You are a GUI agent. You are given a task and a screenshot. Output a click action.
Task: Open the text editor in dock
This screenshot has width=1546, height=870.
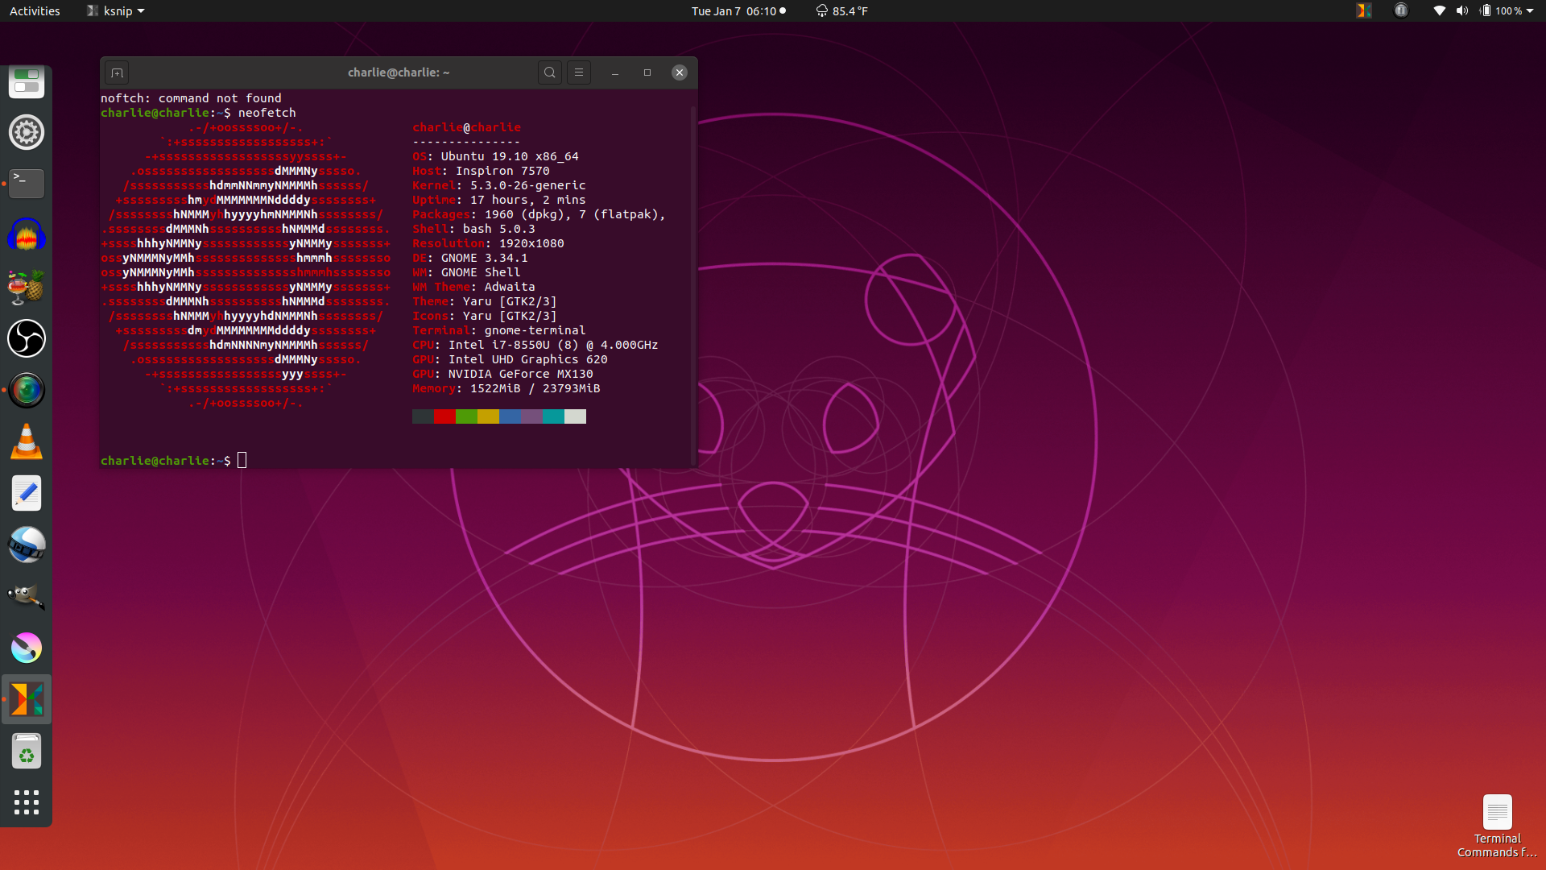[x=27, y=493]
